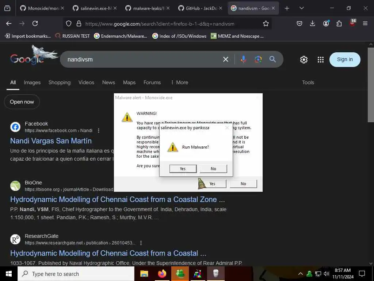The image size is (374, 281).
Task: Select the Videos search tab
Action: point(86,82)
